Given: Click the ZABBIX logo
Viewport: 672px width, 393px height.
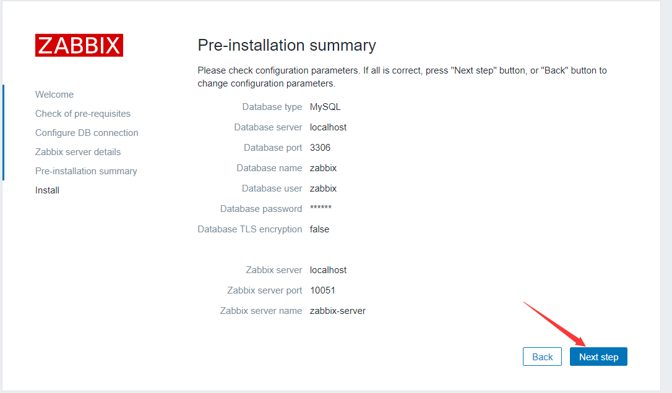Looking at the screenshot, I should coord(79,45).
